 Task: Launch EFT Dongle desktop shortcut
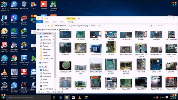(x=4, y=87)
